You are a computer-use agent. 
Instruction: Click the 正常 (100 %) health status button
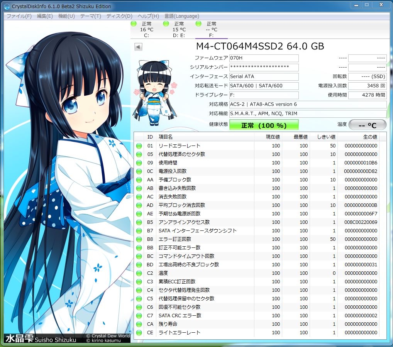click(x=264, y=125)
